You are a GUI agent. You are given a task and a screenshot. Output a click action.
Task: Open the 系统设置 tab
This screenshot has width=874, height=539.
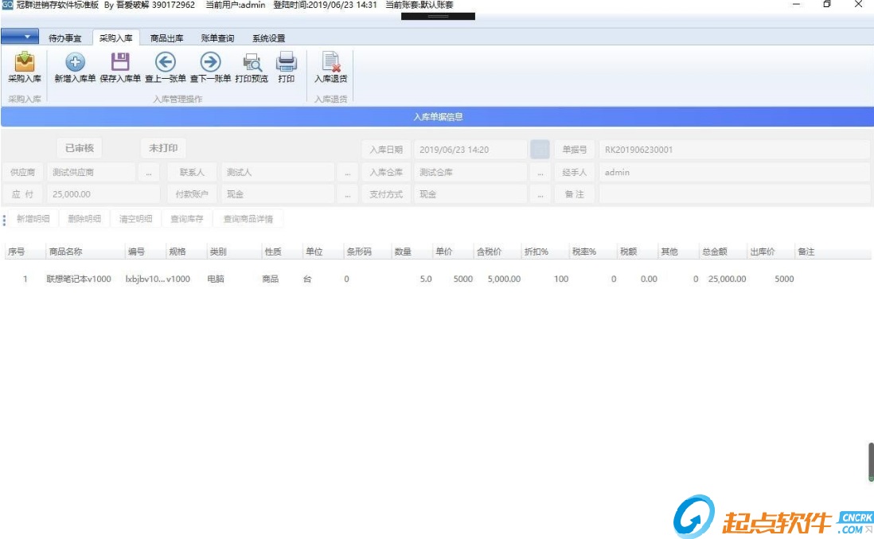pyautogui.click(x=268, y=37)
